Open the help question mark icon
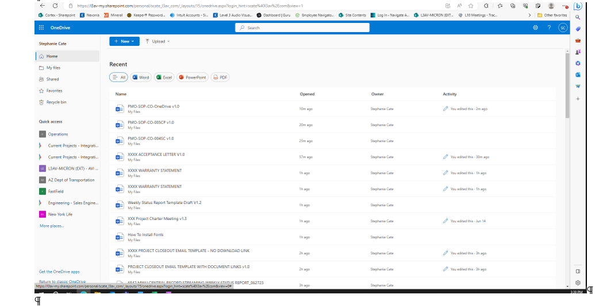The image size is (607, 306). (x=549, y=28)
